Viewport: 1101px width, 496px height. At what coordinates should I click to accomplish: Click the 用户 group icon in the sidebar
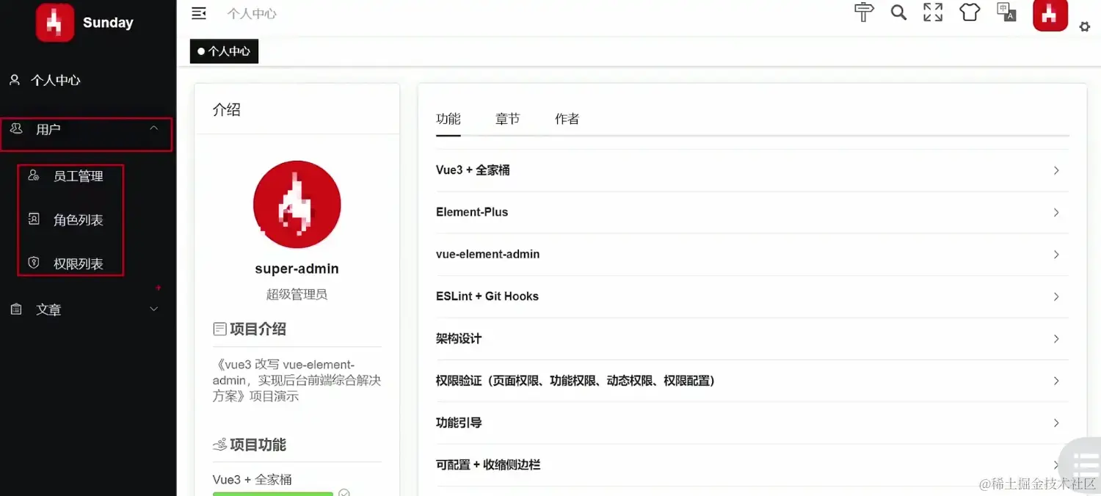pyautogui.click(x=16, y=128)
